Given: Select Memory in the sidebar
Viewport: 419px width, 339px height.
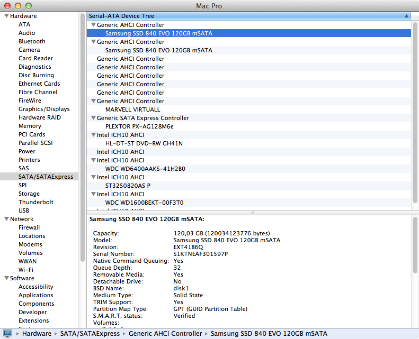Looking at the screenshot, I should [30, 126].
